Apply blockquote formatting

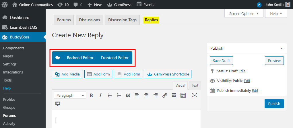(x=128, y=96)
